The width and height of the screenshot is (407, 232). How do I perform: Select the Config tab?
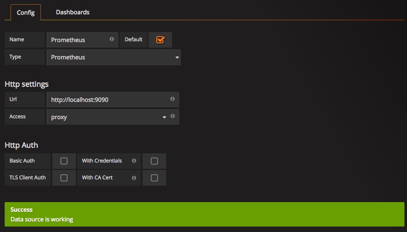pos(25,13)
